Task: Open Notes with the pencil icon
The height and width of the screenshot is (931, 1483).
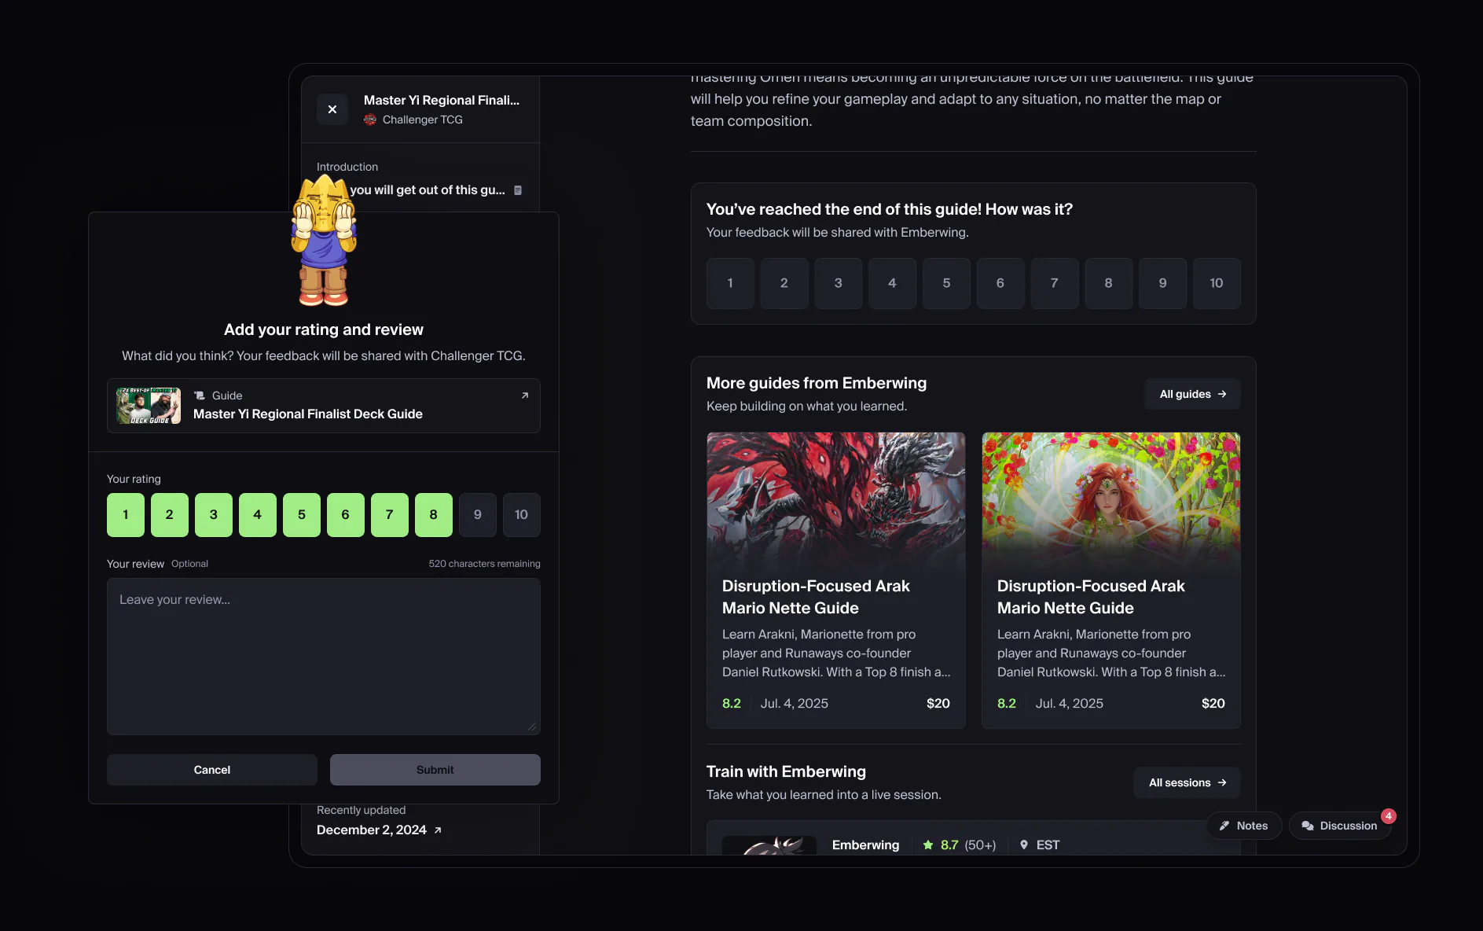Action: (x=1244, y=826)
